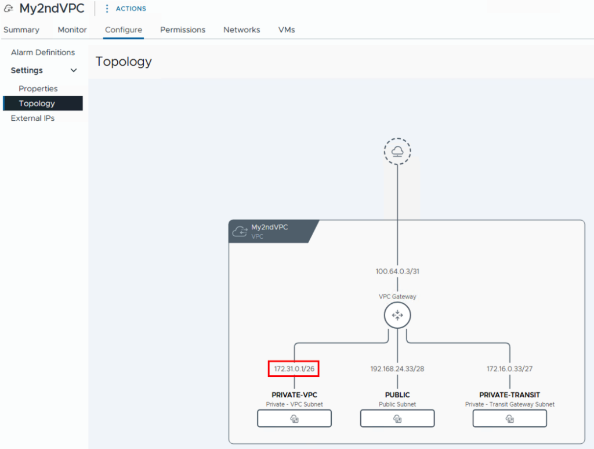The height and width of the screenshot is (449, 594).
Task: Select the PUBLIC subnet VM icon box
Action: [397, 418]
